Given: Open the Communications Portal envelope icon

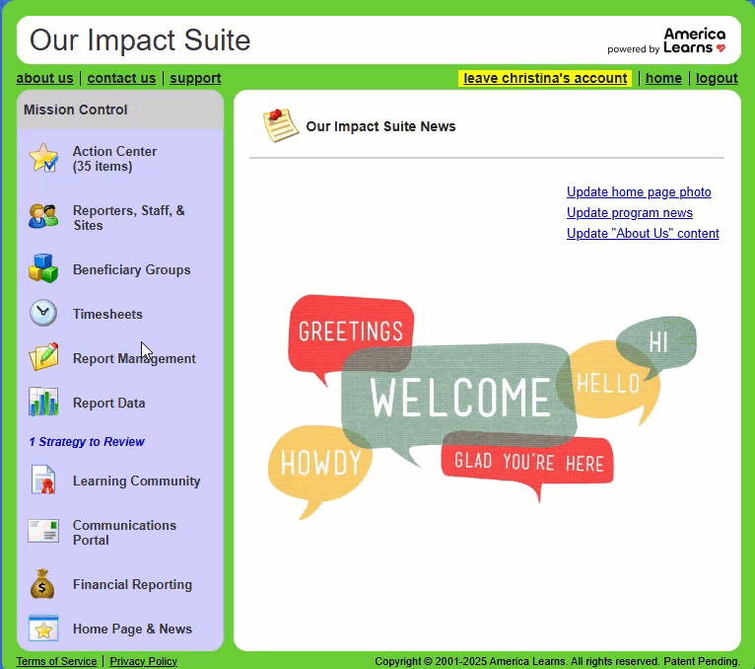Looking at the screenshot, I should (43, 532).
